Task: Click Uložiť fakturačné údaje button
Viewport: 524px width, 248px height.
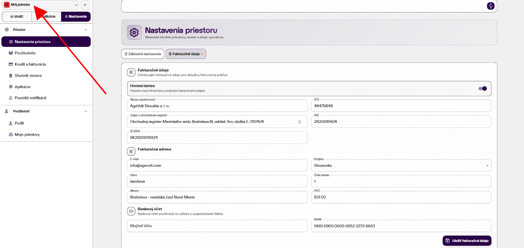Action: click(x=467, y=241)
